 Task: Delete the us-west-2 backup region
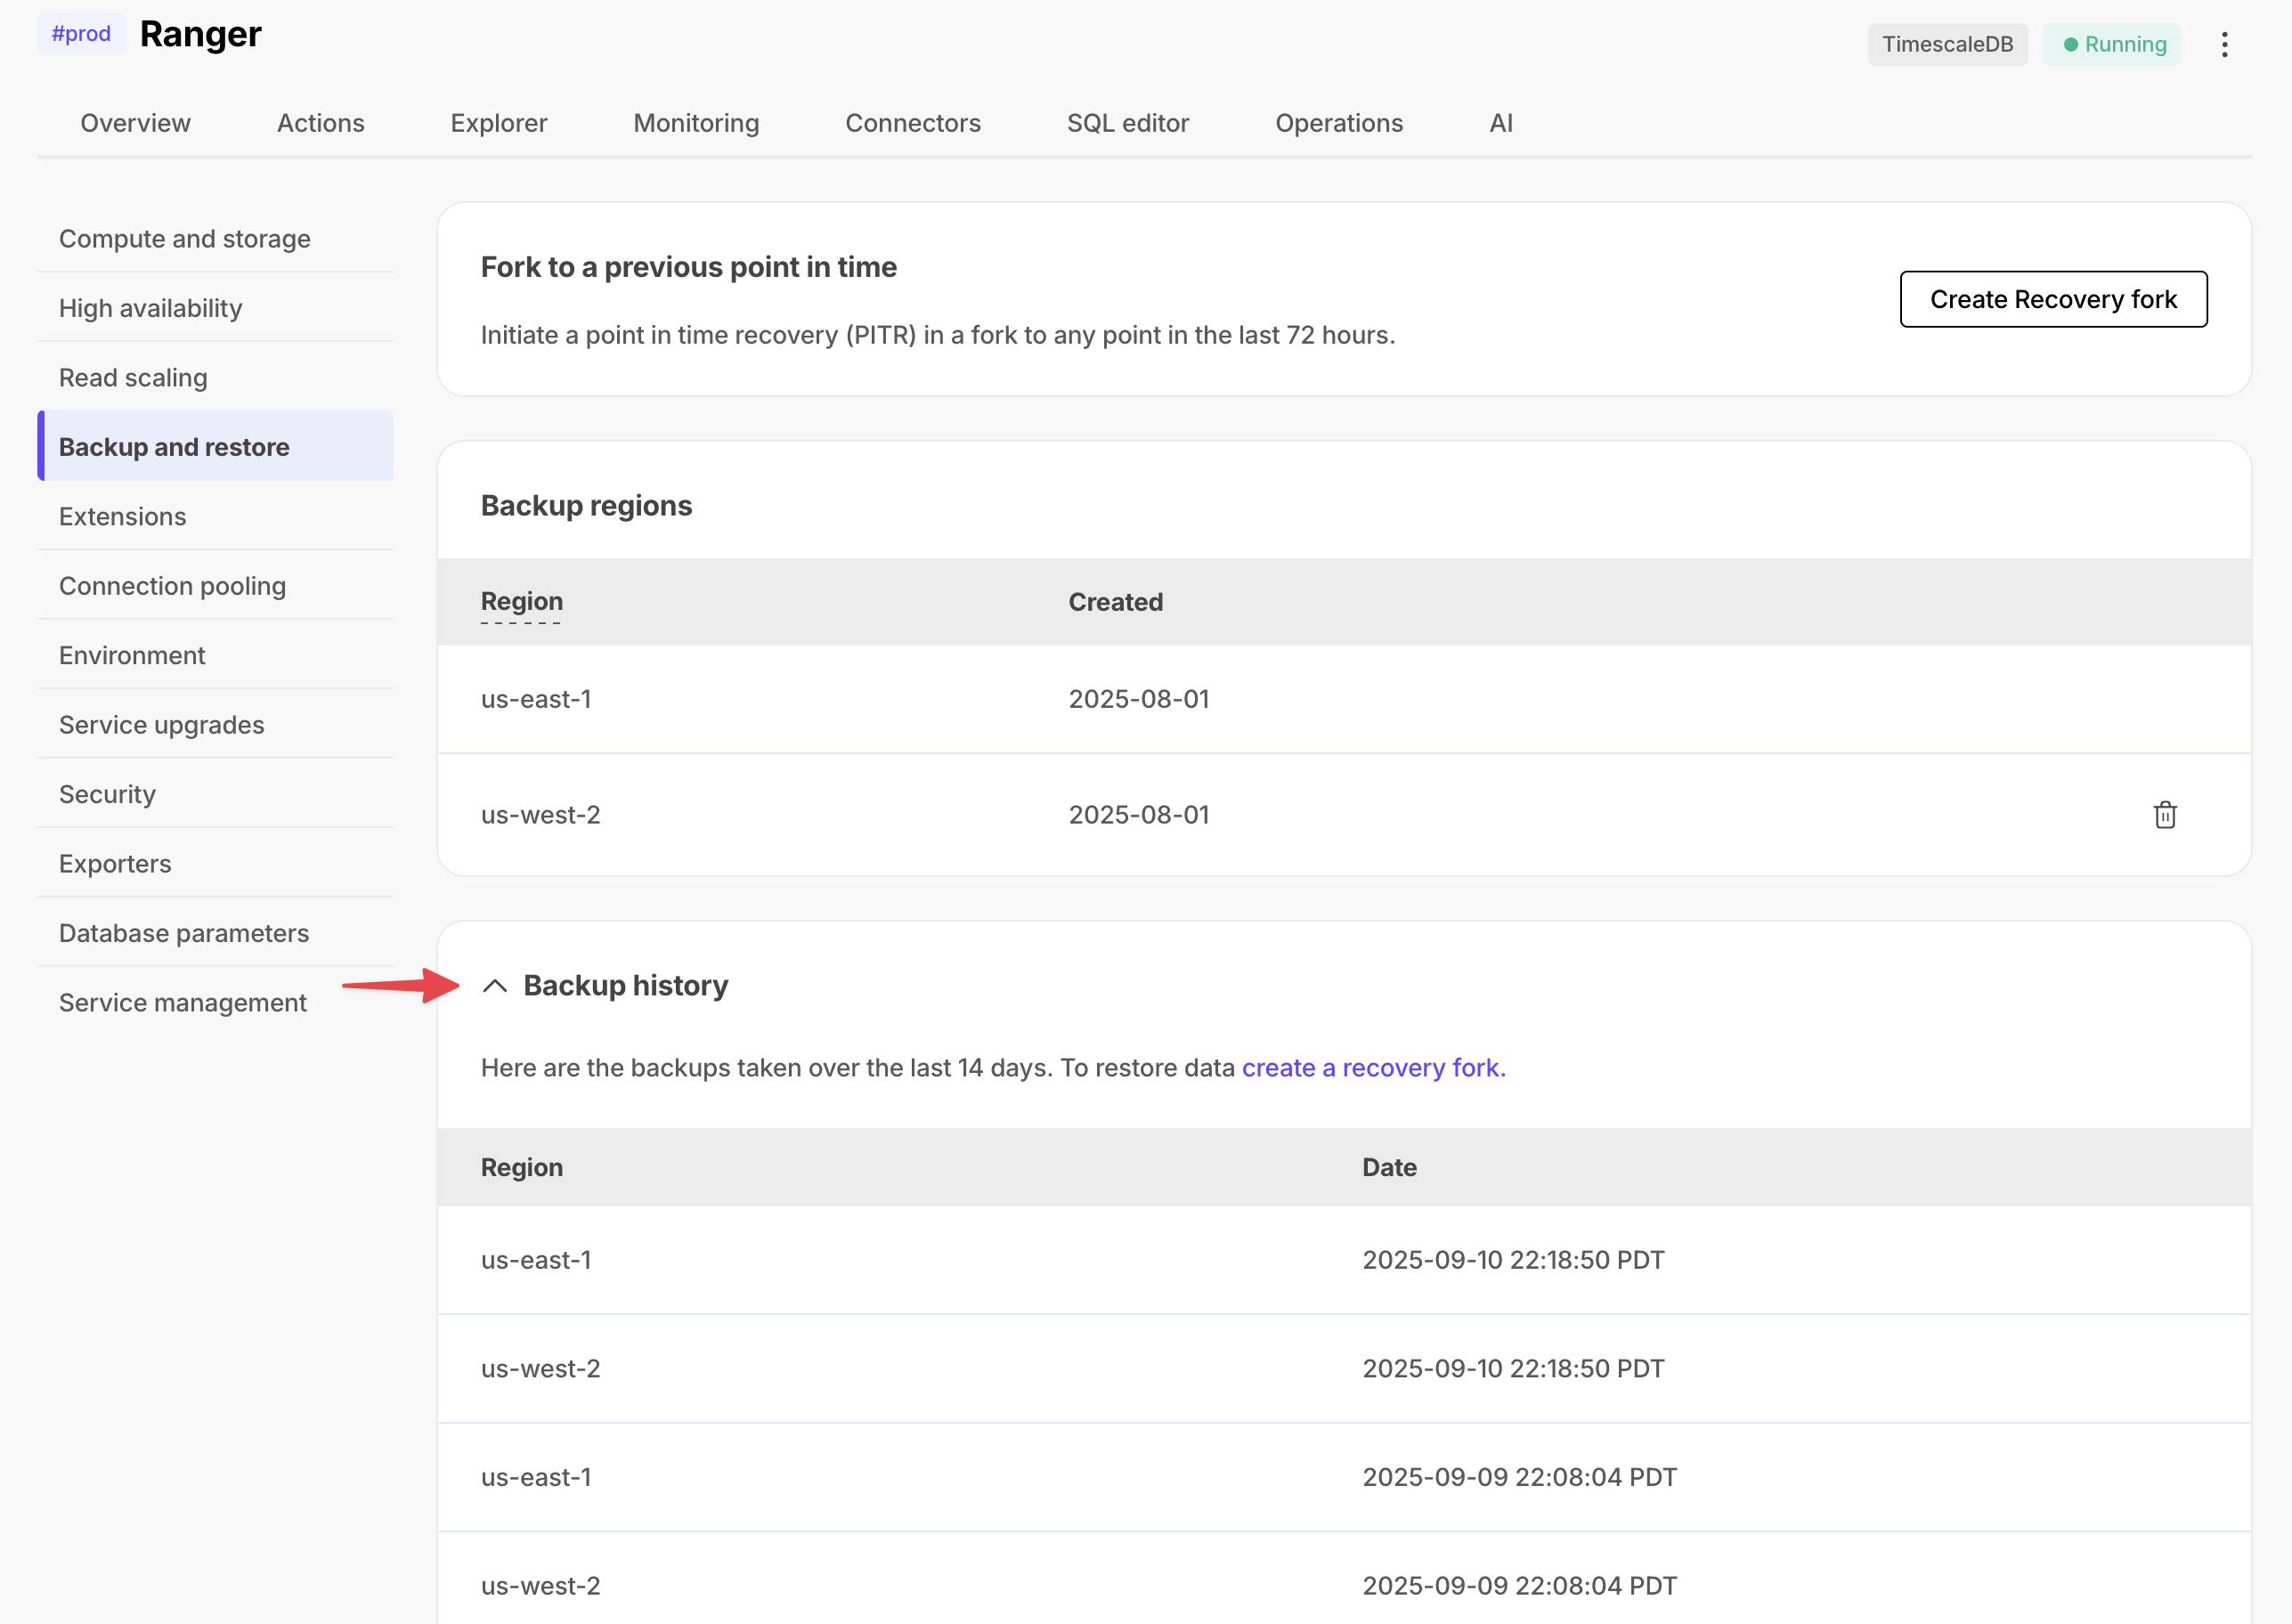(x=2164, y=815)
